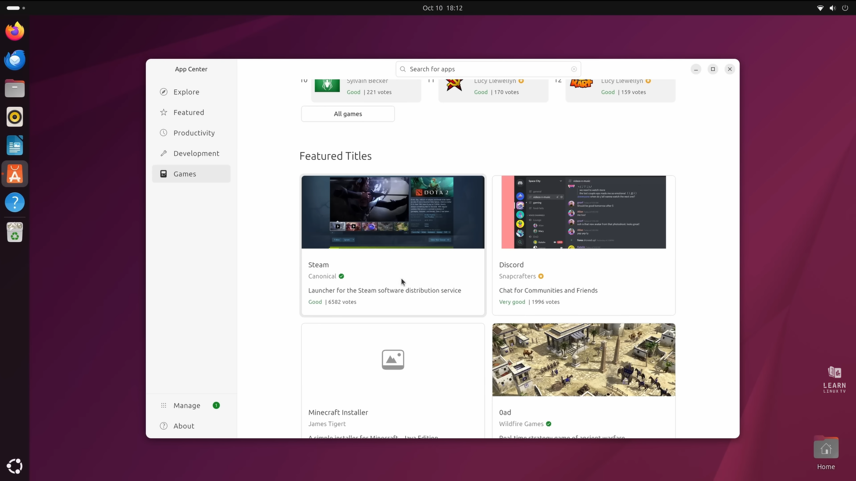856x481 pixels.
Task: Click the Manage update count badge
Action: point(216,405)
